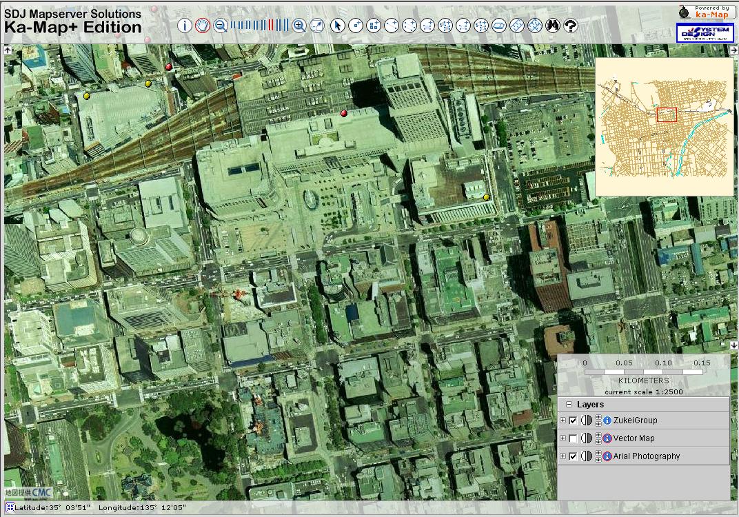Expand the ZukeiGroup layer tree
This screenshot has width=739, height=517.
[x=563, y=420]
